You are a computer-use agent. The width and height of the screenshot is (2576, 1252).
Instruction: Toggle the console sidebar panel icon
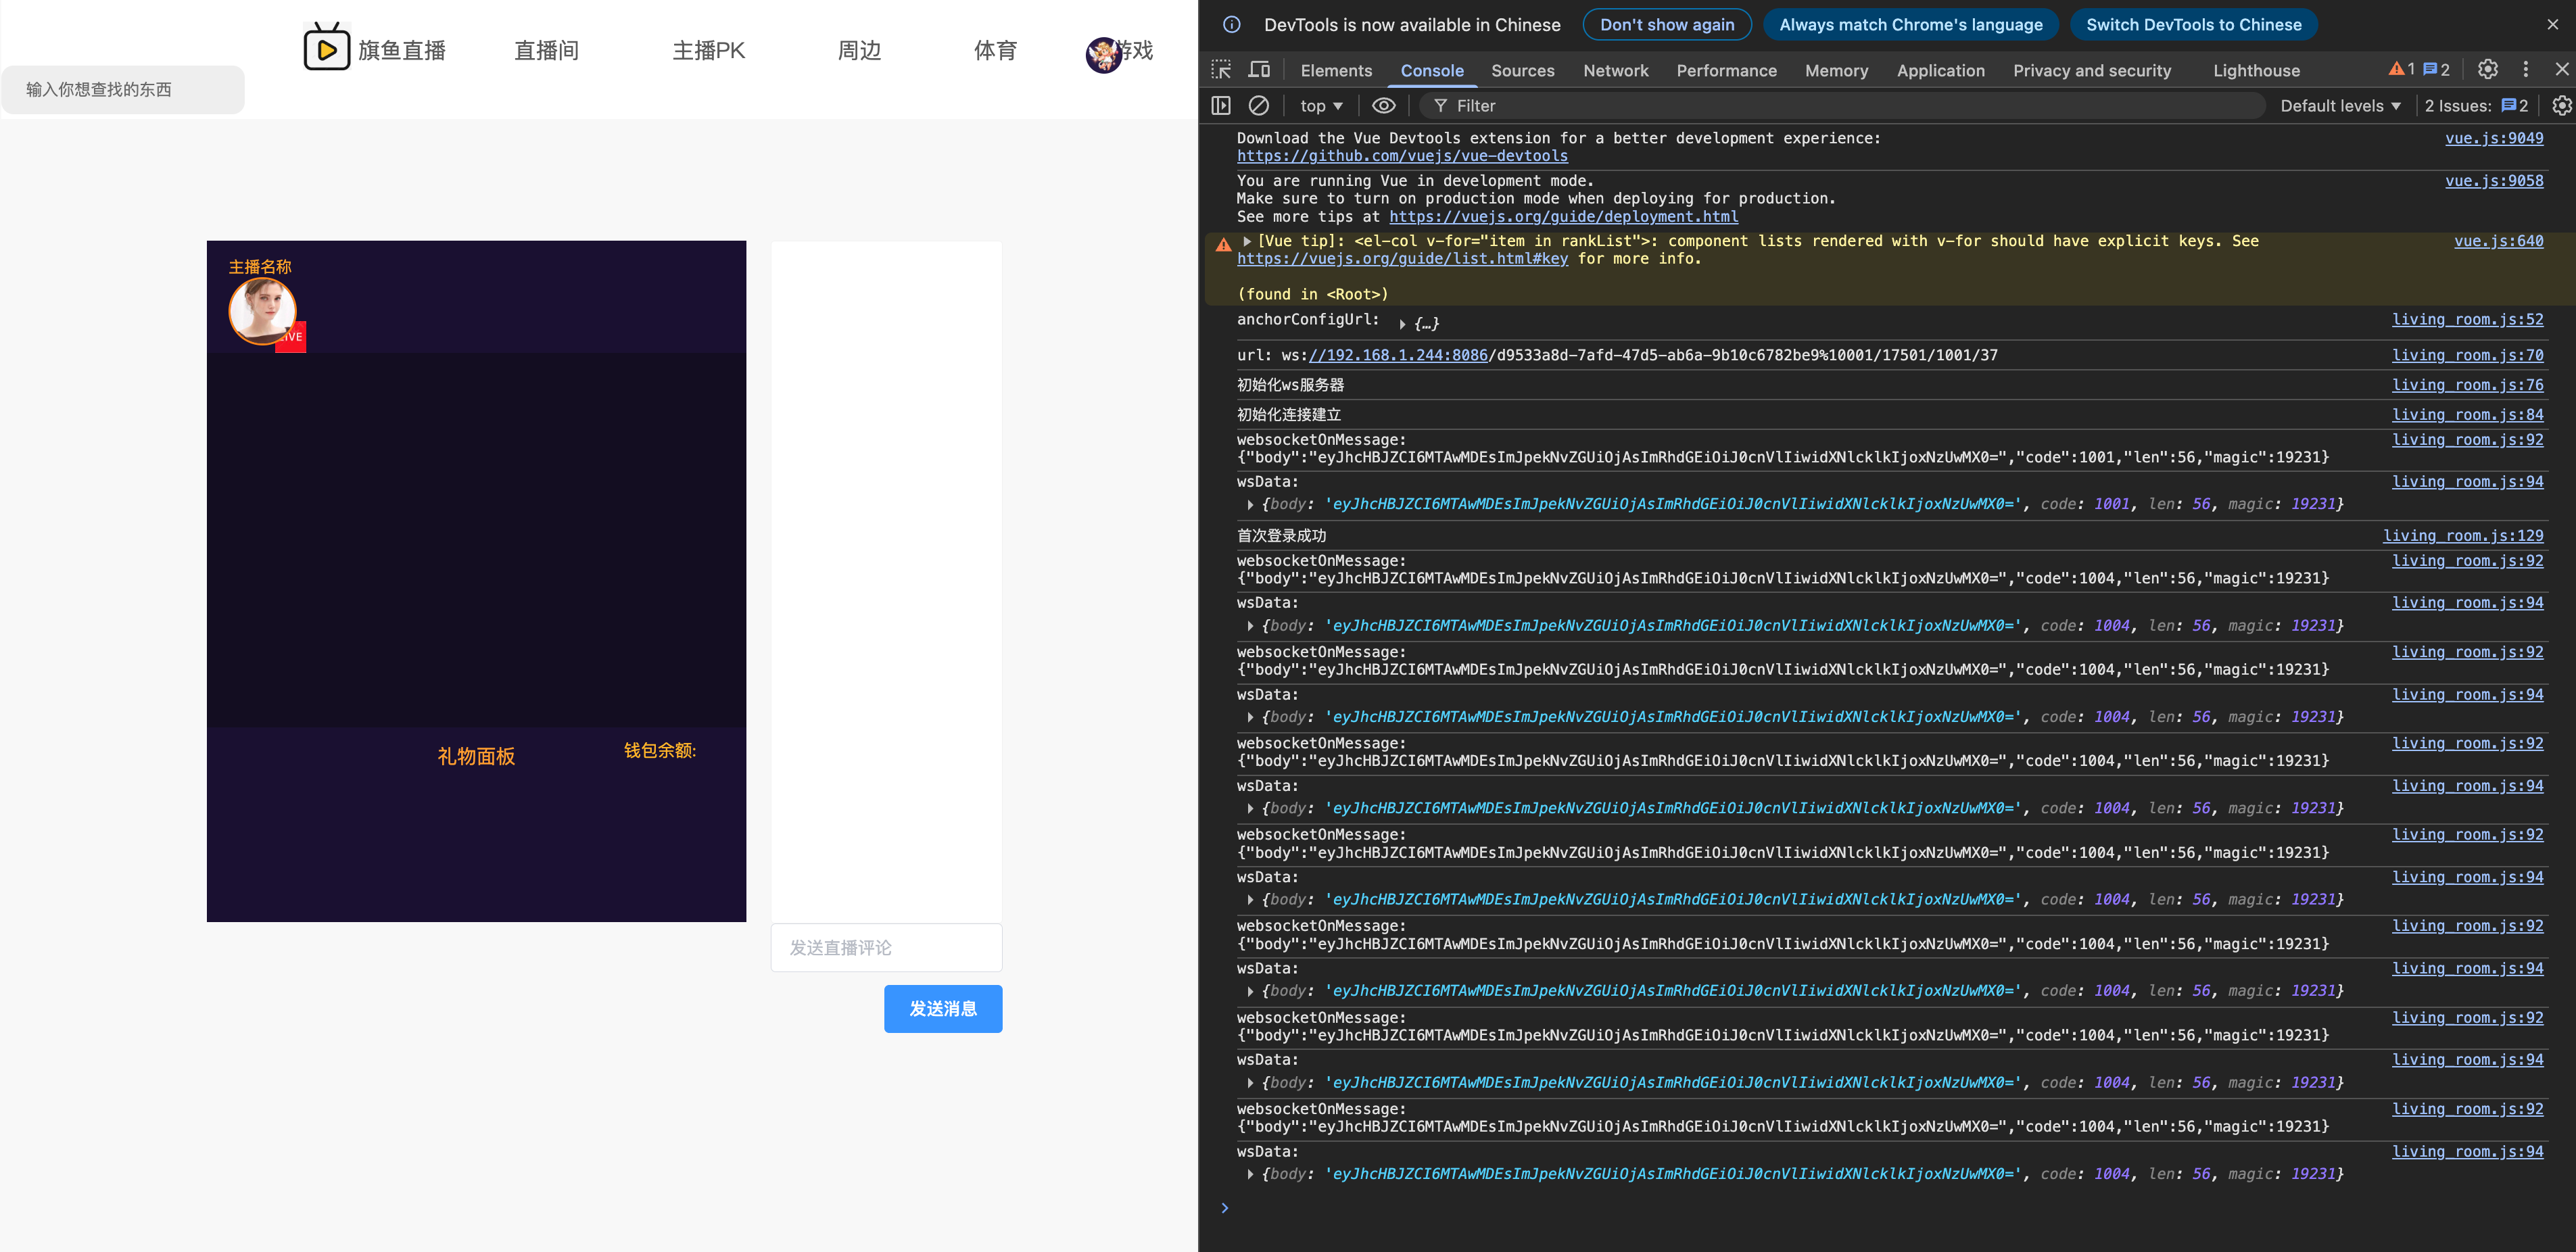1221,106
